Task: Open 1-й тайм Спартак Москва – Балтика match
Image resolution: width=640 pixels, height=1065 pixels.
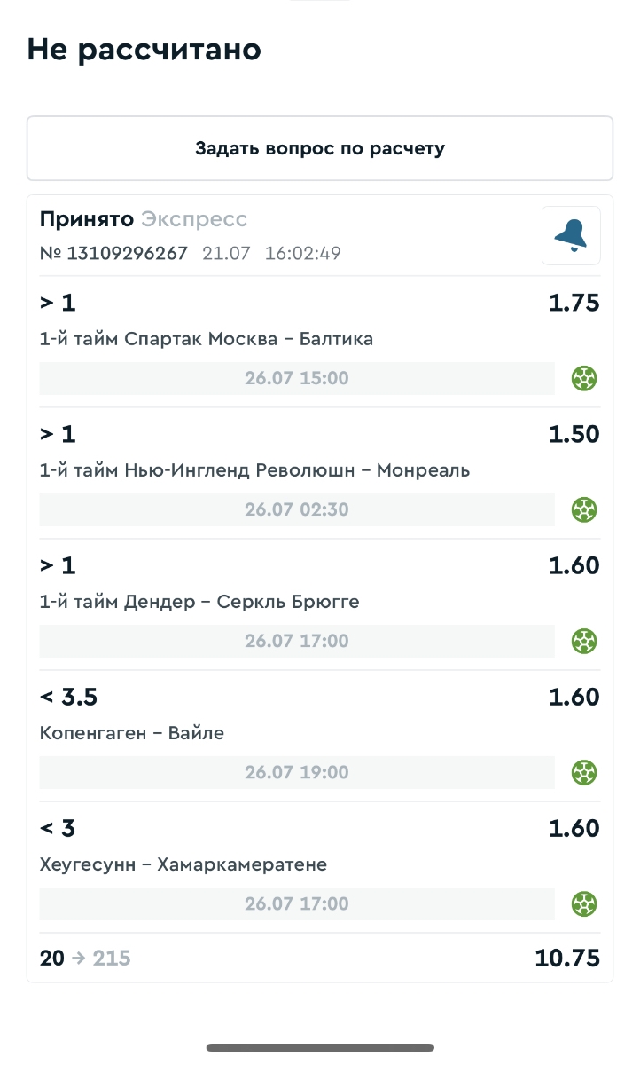Action: [x=207, y=339]
